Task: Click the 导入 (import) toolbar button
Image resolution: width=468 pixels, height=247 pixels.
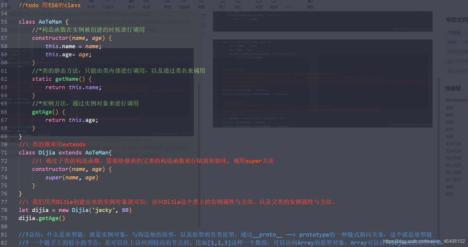Action: click(x=222, y=4)
